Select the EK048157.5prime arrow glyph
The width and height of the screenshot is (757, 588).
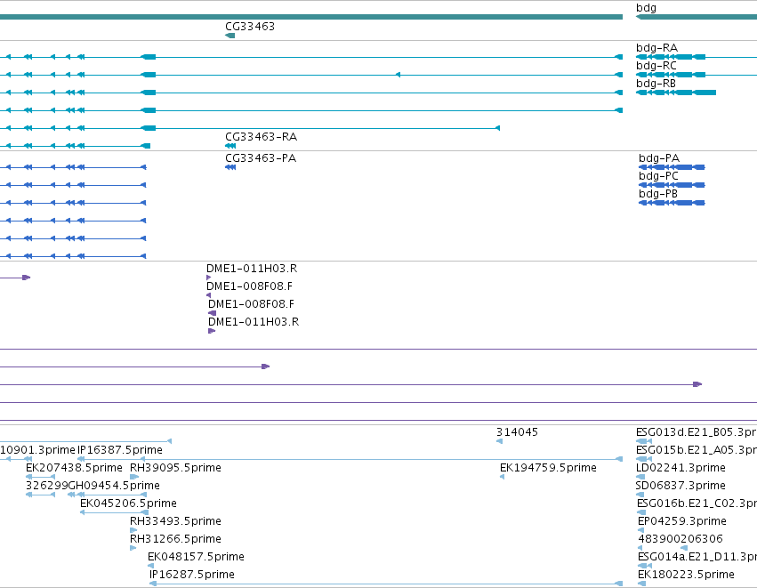click(150, 566)
